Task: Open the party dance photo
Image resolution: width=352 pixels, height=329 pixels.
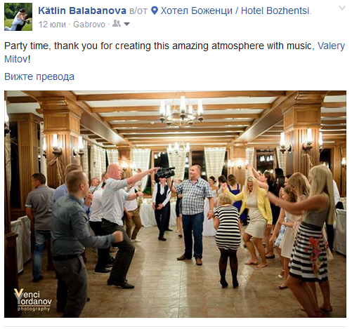Action: 175,204
